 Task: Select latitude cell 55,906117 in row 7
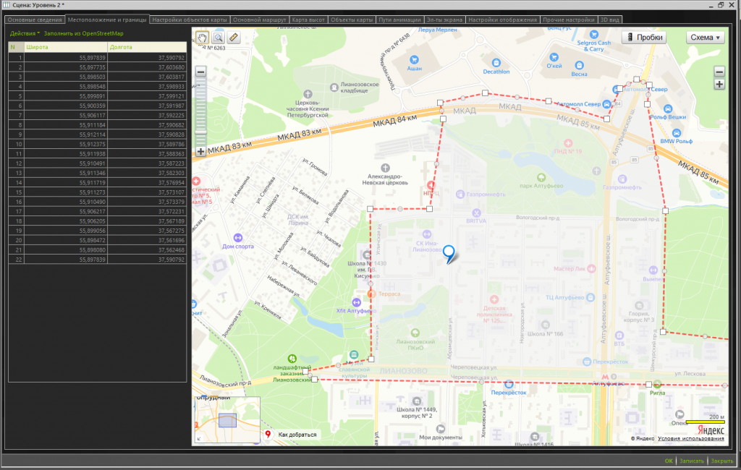tap(66, 115)
